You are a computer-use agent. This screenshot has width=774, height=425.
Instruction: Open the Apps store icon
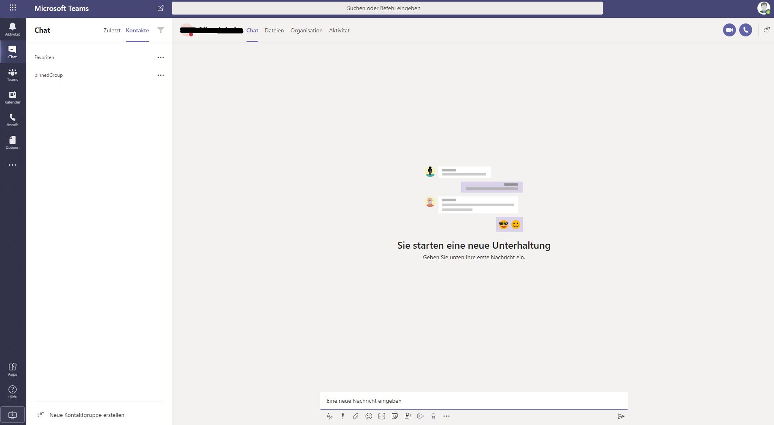coord(13,369)
